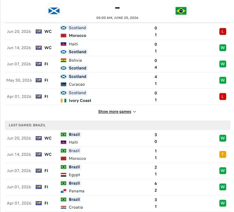Click the Ivory Coast flag icon
Image resolution: width=234 pixels, height=212 pixels.
(64, 101)
